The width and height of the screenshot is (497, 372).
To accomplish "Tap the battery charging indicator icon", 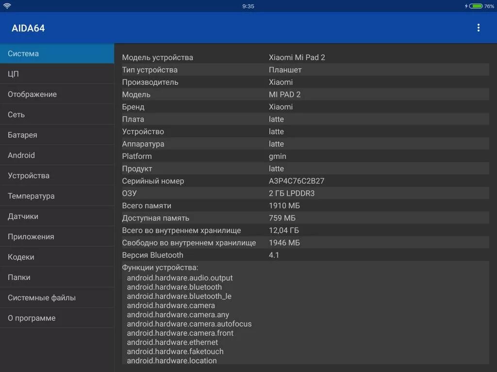I will 476,6.
